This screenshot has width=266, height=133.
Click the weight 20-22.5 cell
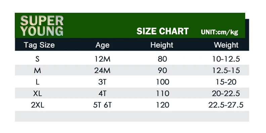pyautogui.click(x=226, y=93)
